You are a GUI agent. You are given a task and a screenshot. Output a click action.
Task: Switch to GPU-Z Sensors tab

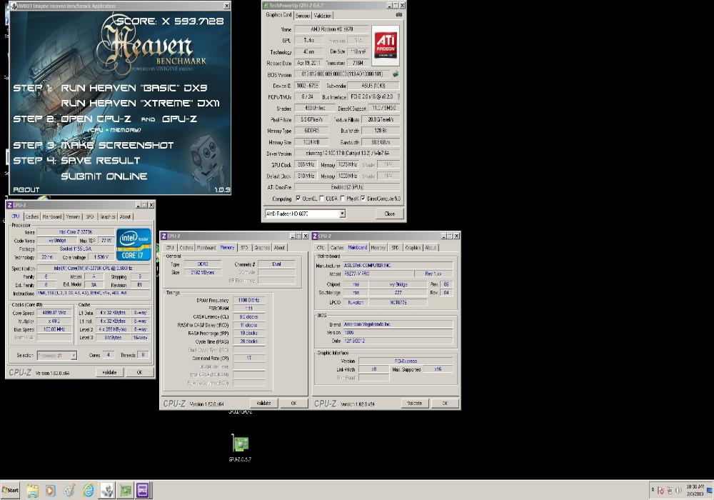point(303,16)
